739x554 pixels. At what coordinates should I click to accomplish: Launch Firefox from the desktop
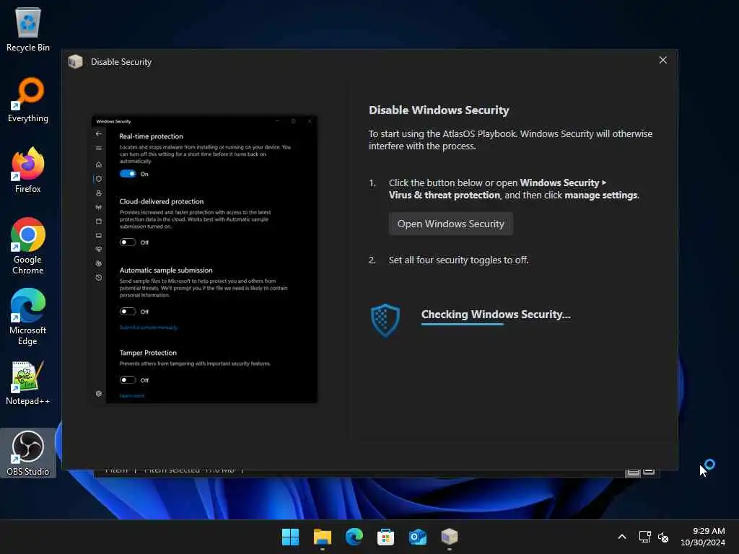coord(28,170)
